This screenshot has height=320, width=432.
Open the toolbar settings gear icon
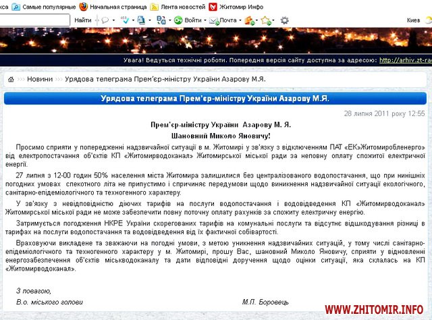pyautogui.click(x=284, y=20)
